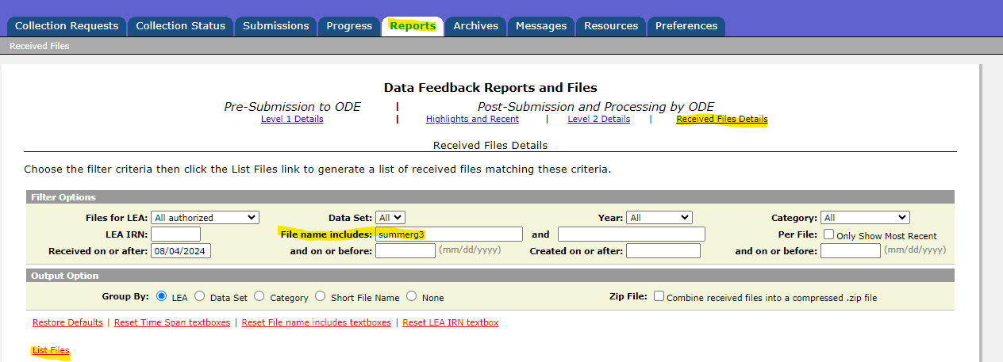This screenshot has height=362, width=1003.
Task: Reset the LEA IRN textbox
Action: pos(450,323)
